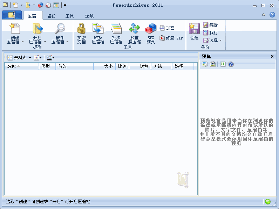Click the red-blue cubes icon in quick access toolbar
Viewport: 279px width, 209px height.
40,5
